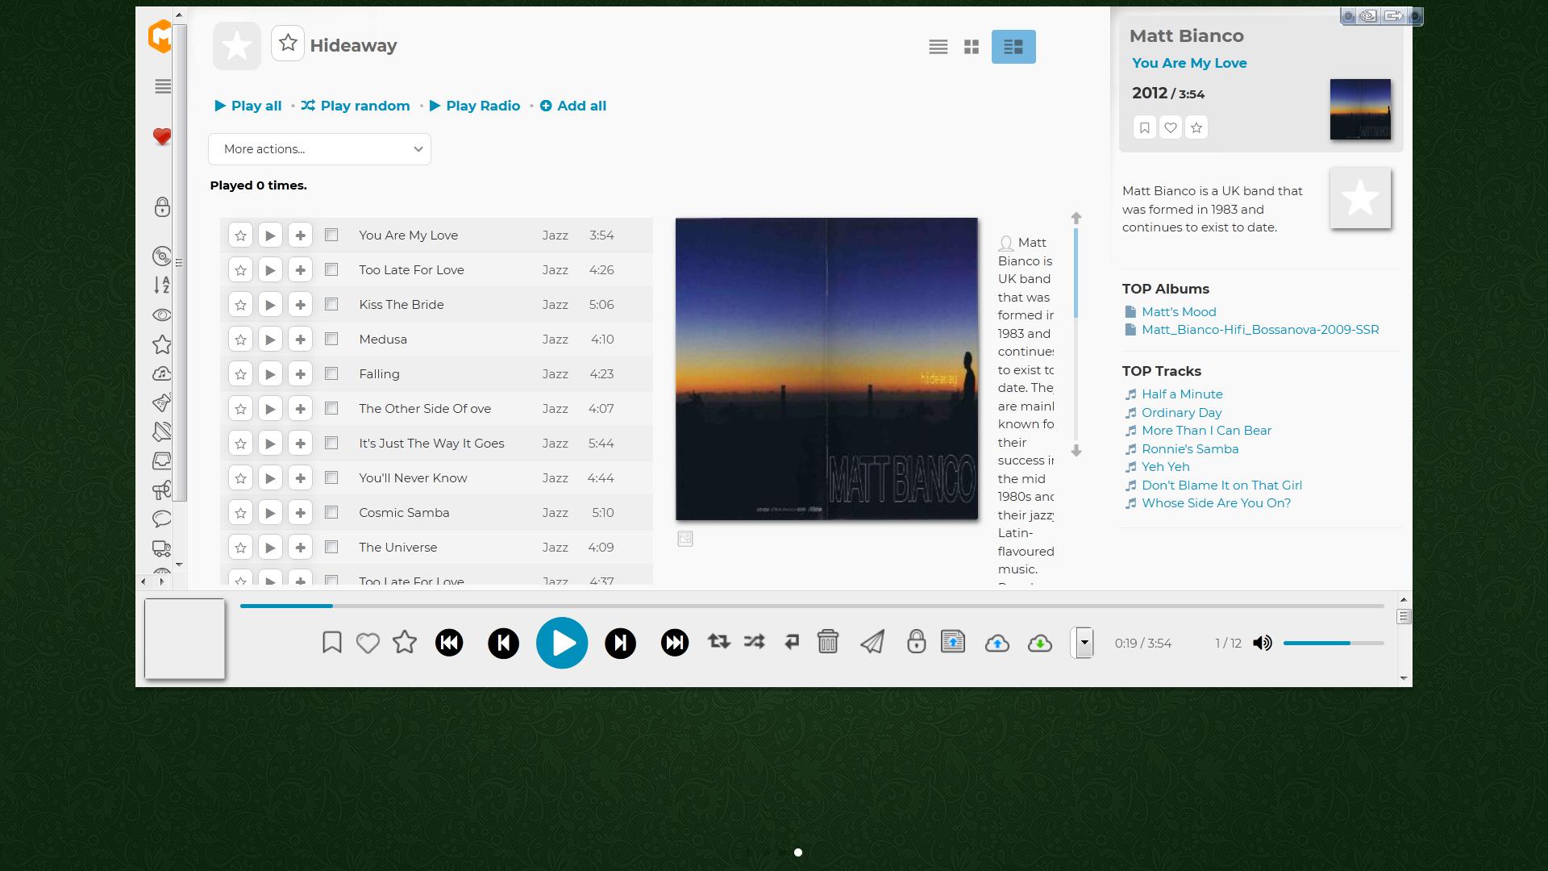Select the detailed list view layout
This screenshot has width=1548, height=871.
pyautogui.click(x=1013, y=47)
